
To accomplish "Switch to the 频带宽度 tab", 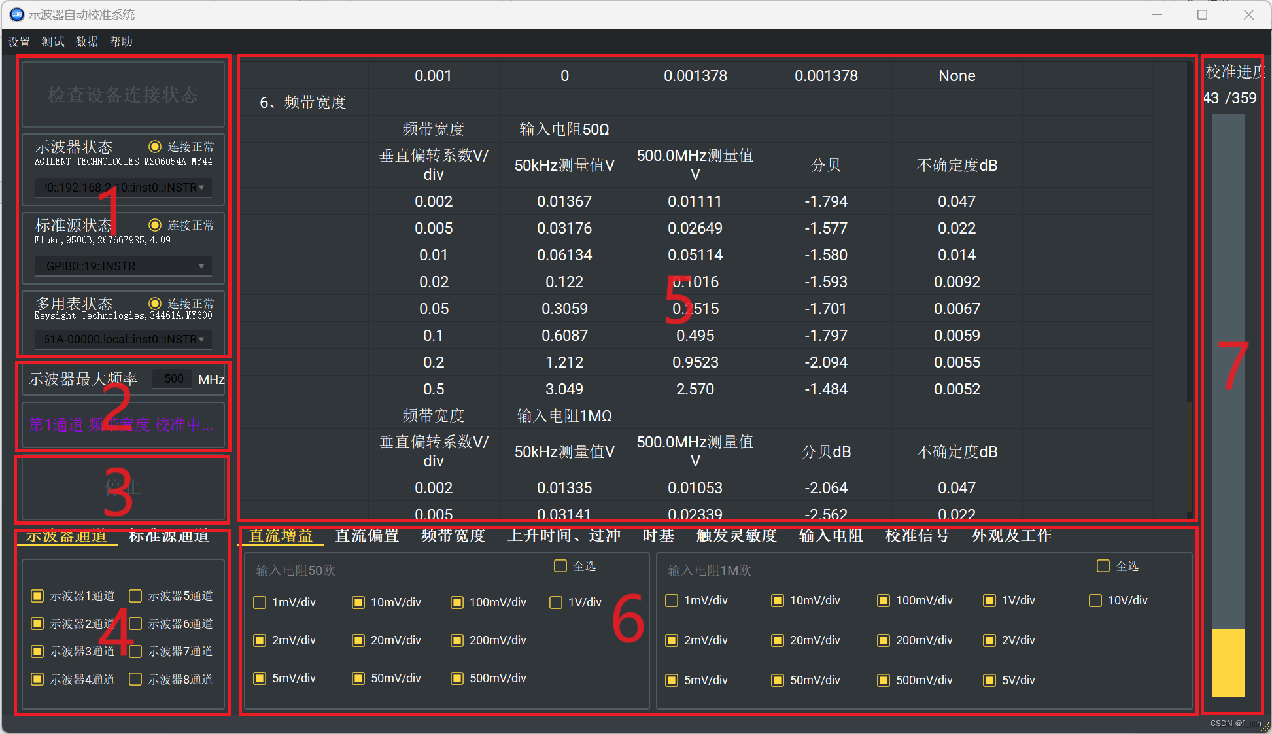I will pos(453,536).
